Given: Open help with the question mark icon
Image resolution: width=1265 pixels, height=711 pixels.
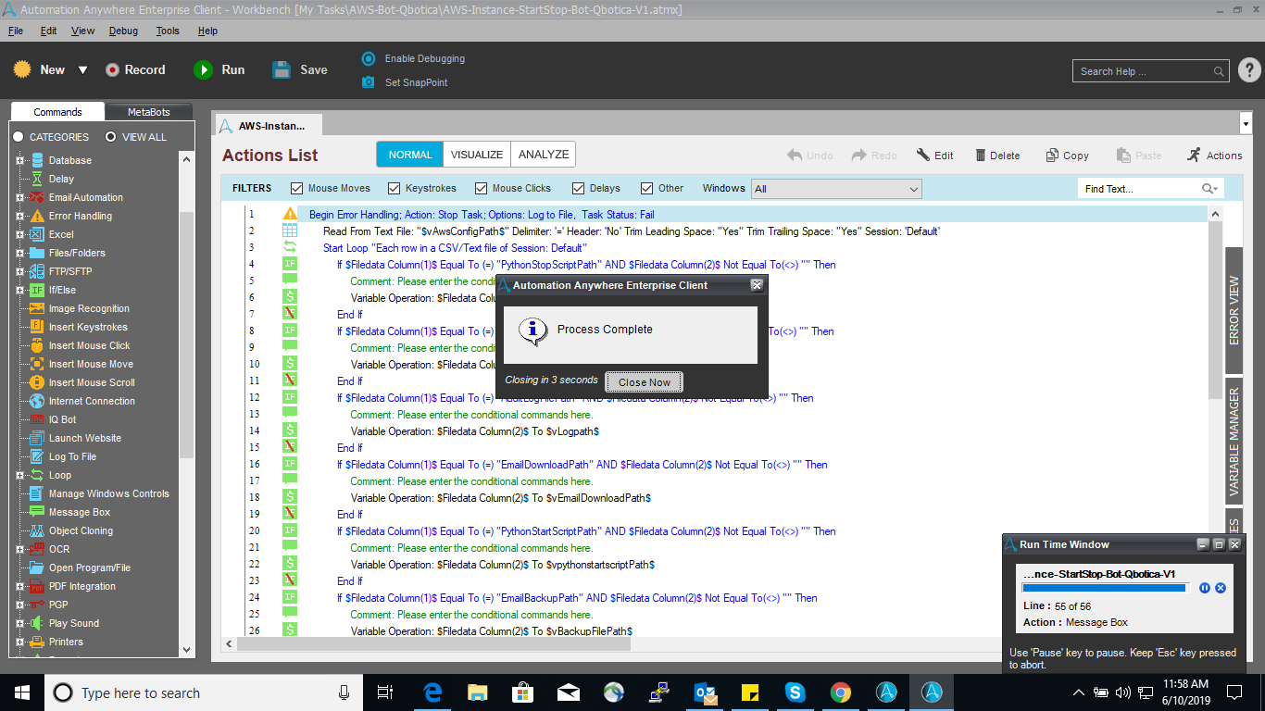Looking at the screenshot, I should 1248,70.
